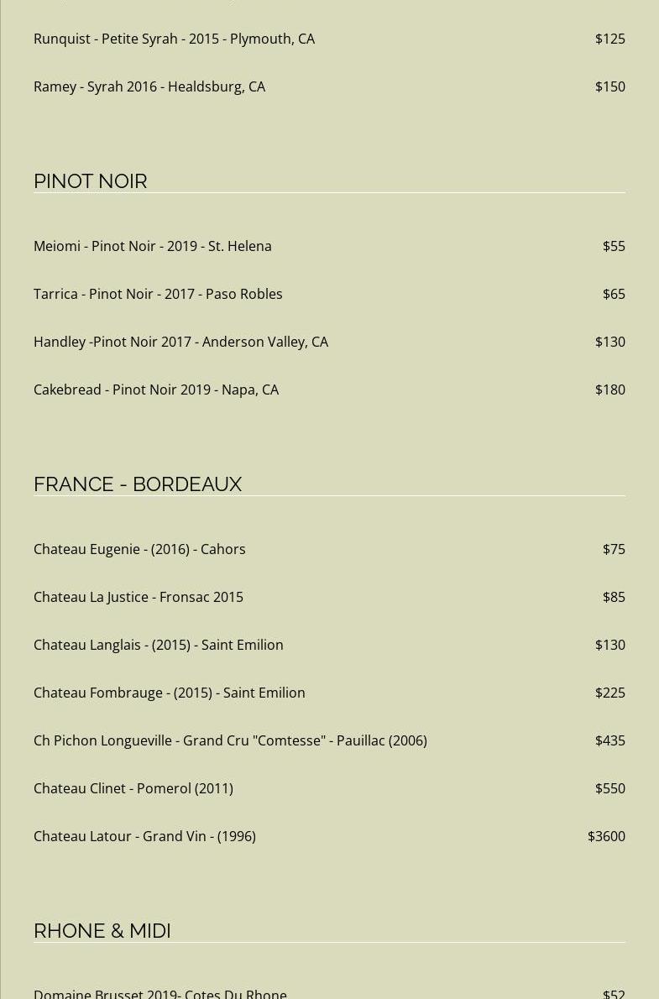
Task: Click the Meiomi Pinot Noir 2019 item
Action: pyautogui.click(x=152, y=246)
